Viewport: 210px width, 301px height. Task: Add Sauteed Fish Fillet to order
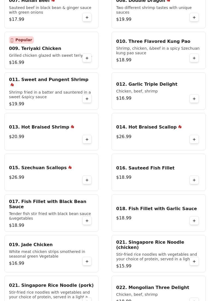(x=194, y=180)
